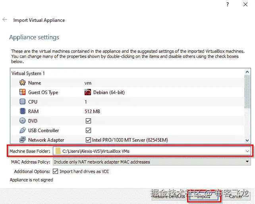Open the MAC Address Policy dropdown
The width and height of the screenshot is (255, 204).
click(152, 162)
